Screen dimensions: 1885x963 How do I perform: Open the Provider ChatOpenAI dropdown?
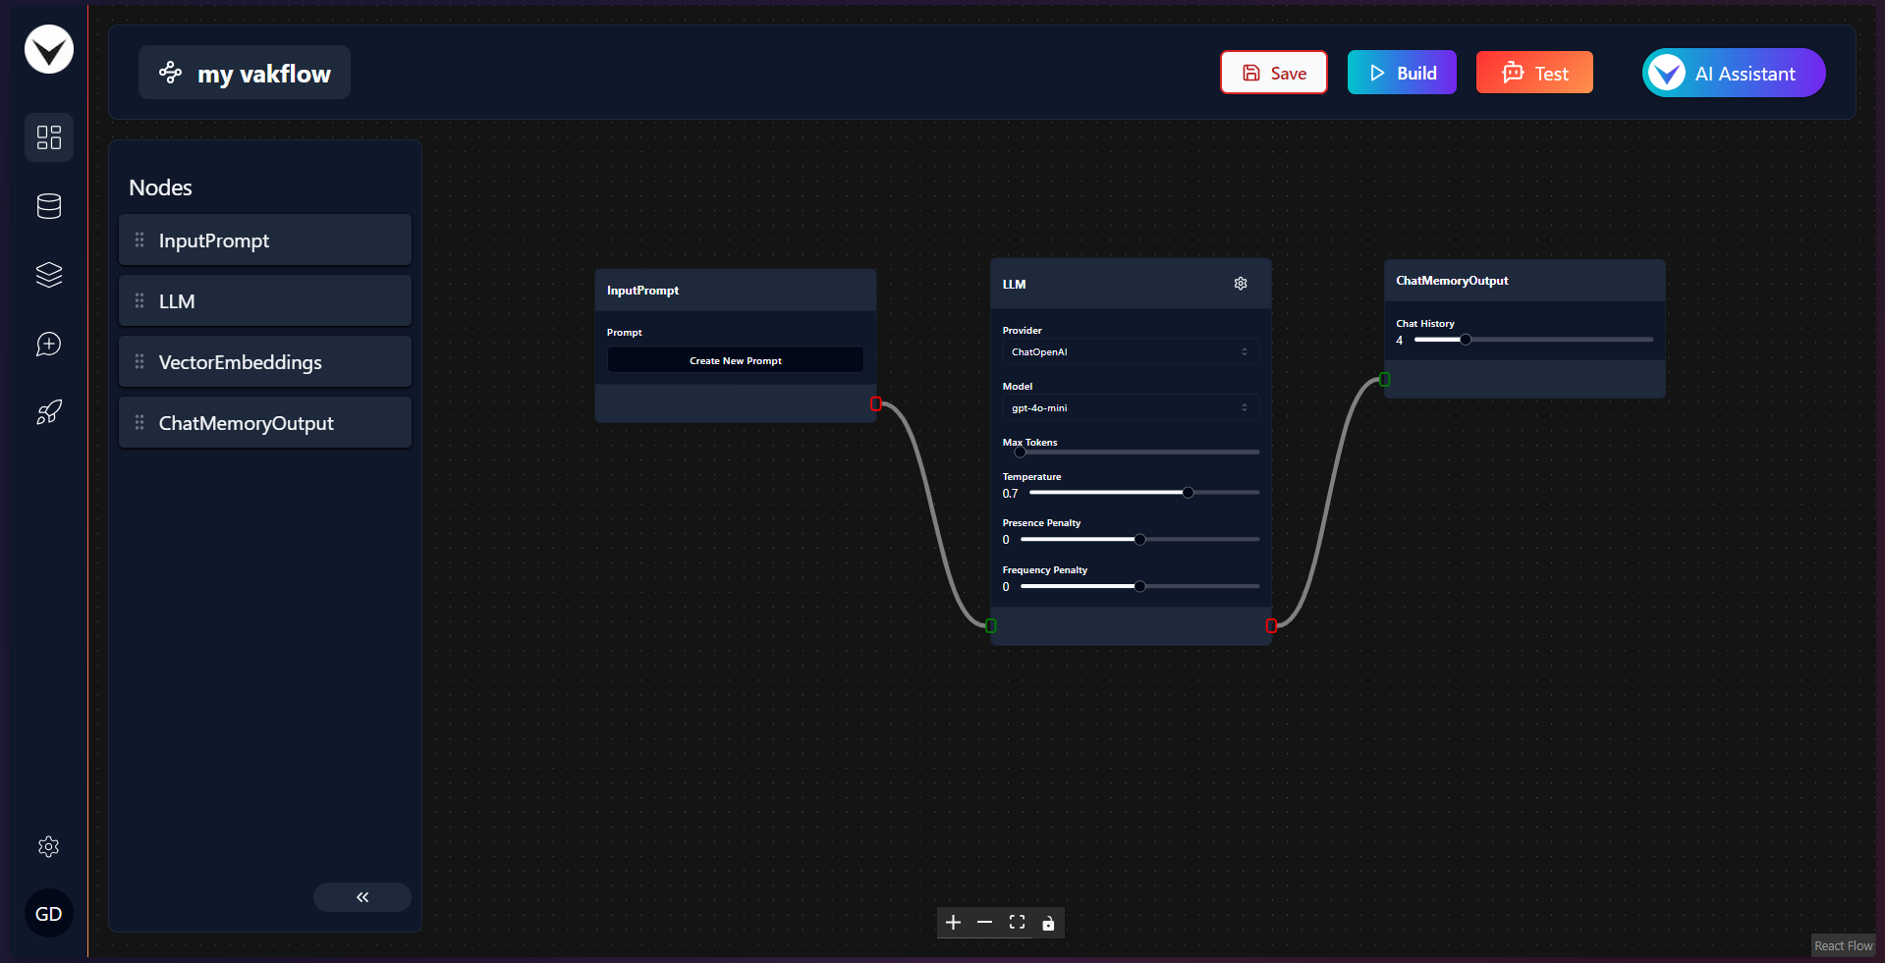pos(1131,351)
